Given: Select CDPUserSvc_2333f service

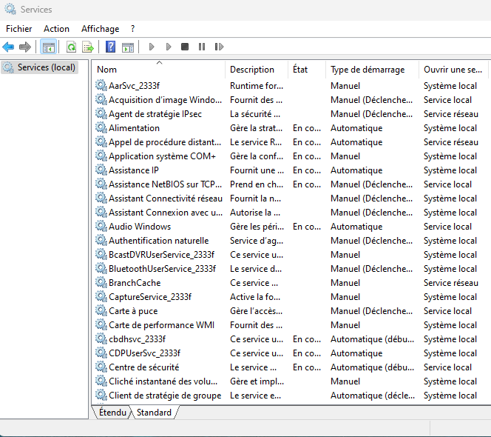Looking at the screenshot, I should tap(144, 353).
